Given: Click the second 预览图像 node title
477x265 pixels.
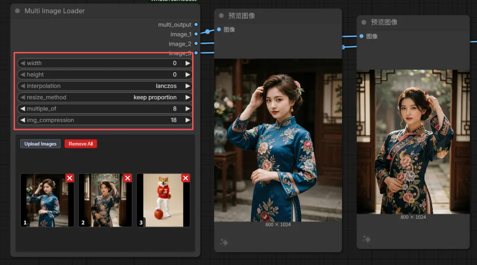Looking at the screenshot, I should (384, 22).
